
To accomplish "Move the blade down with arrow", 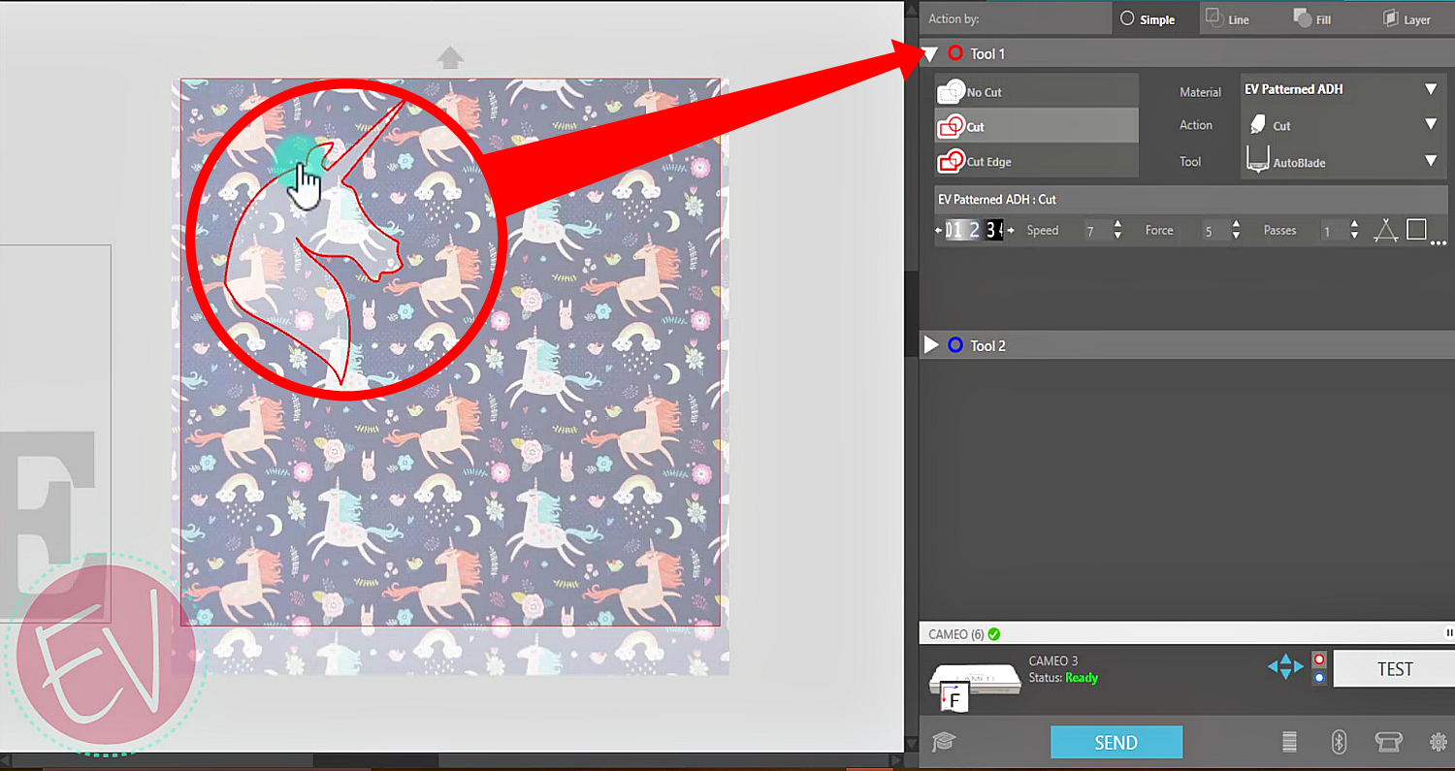I will 1286,675.
